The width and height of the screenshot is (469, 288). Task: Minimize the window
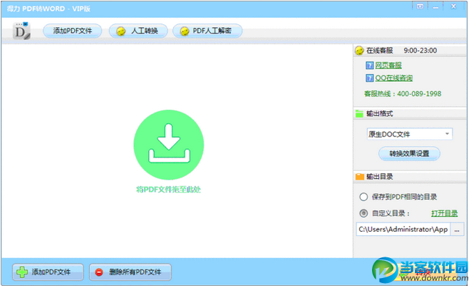click(435, 6)
